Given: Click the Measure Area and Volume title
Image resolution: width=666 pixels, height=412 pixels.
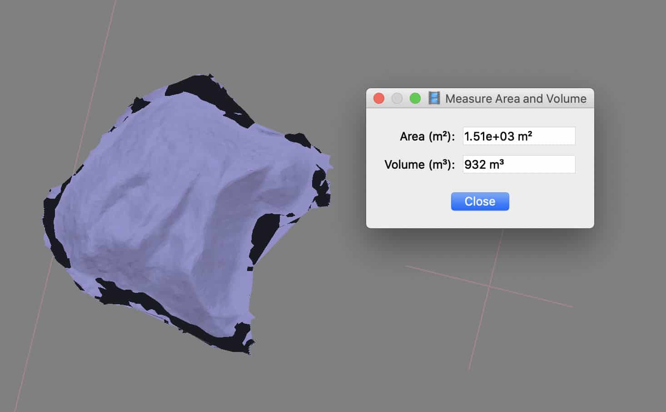Looking at the screenshot, I should [516, 99].
